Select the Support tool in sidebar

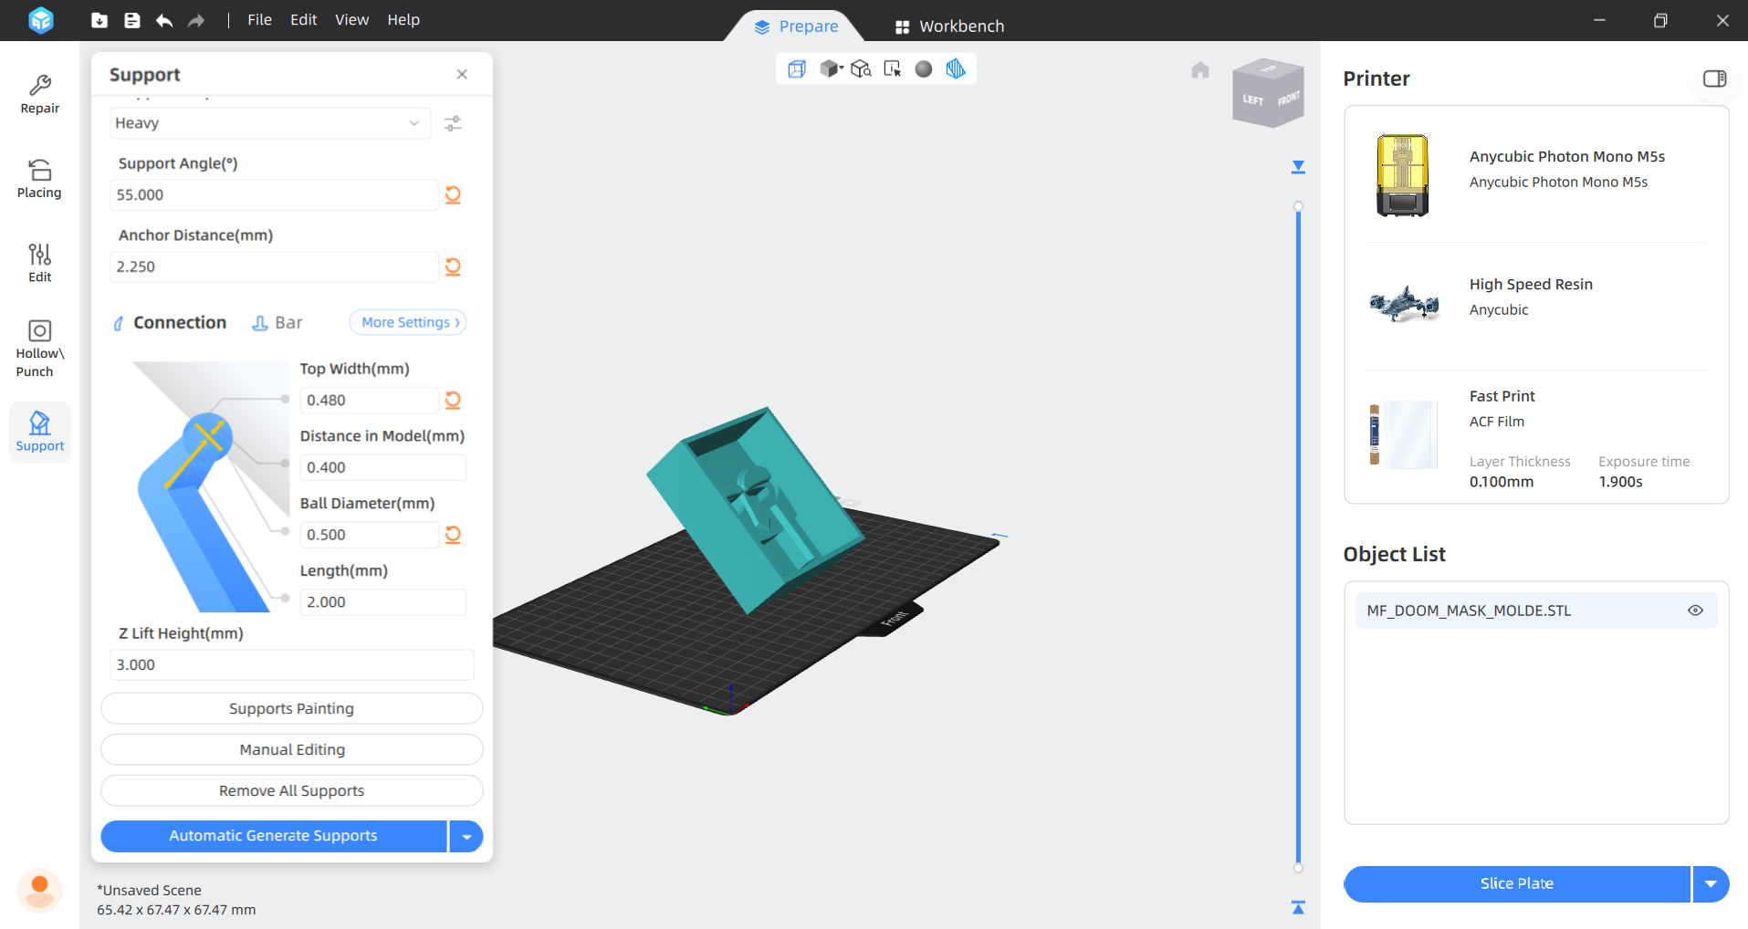pos(40,432)
